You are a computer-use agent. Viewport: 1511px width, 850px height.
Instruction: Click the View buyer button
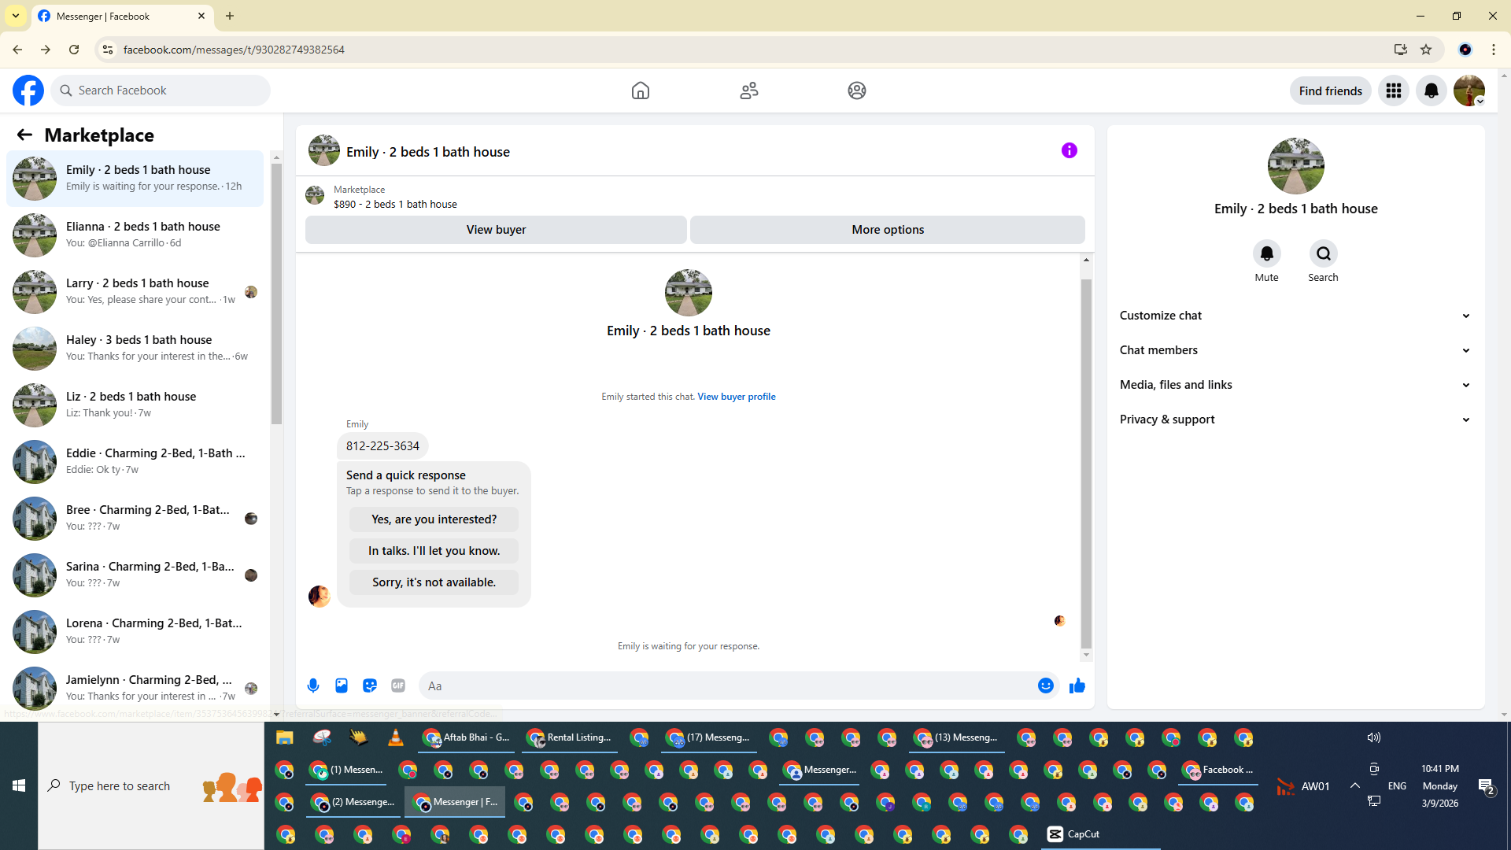496,230
